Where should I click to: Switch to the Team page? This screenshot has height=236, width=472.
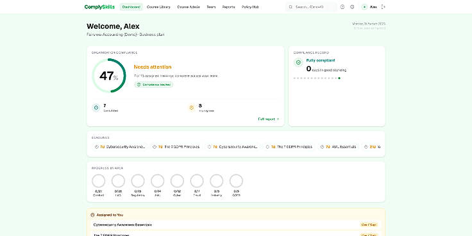pyautogui.click(x=211, y=7)
